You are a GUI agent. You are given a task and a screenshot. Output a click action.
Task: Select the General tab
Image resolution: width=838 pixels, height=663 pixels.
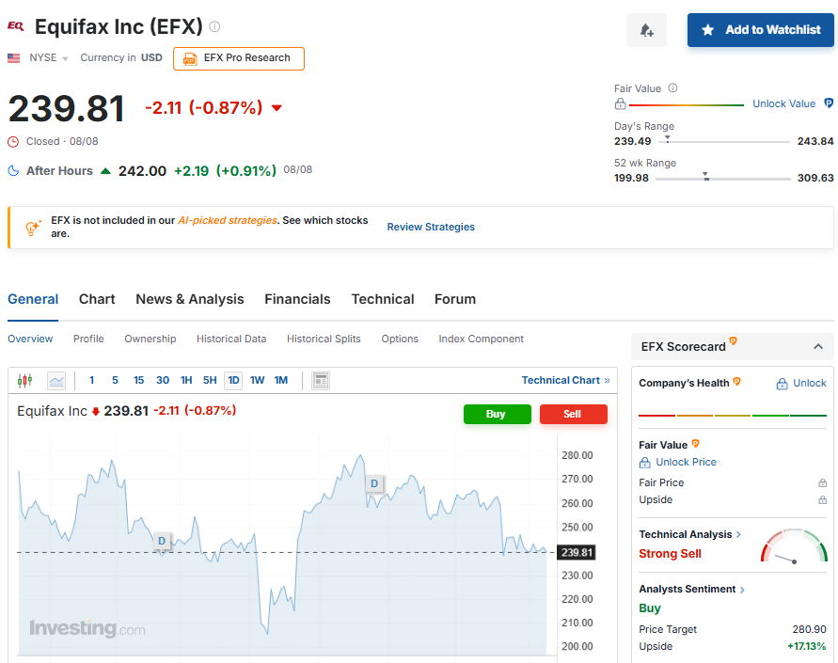[33, 299]
